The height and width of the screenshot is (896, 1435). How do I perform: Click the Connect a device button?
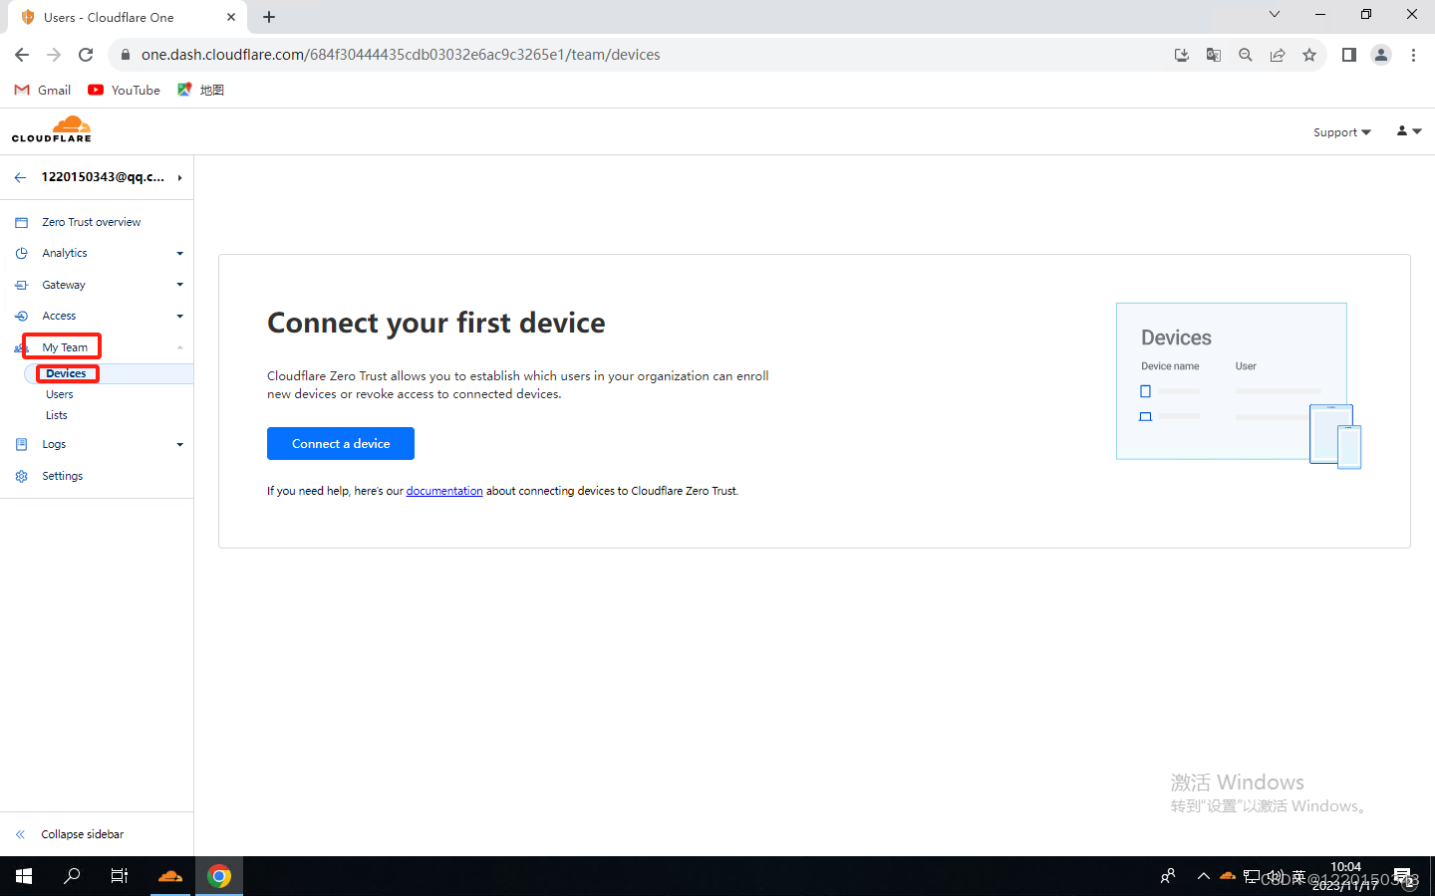tap(341, 444)
